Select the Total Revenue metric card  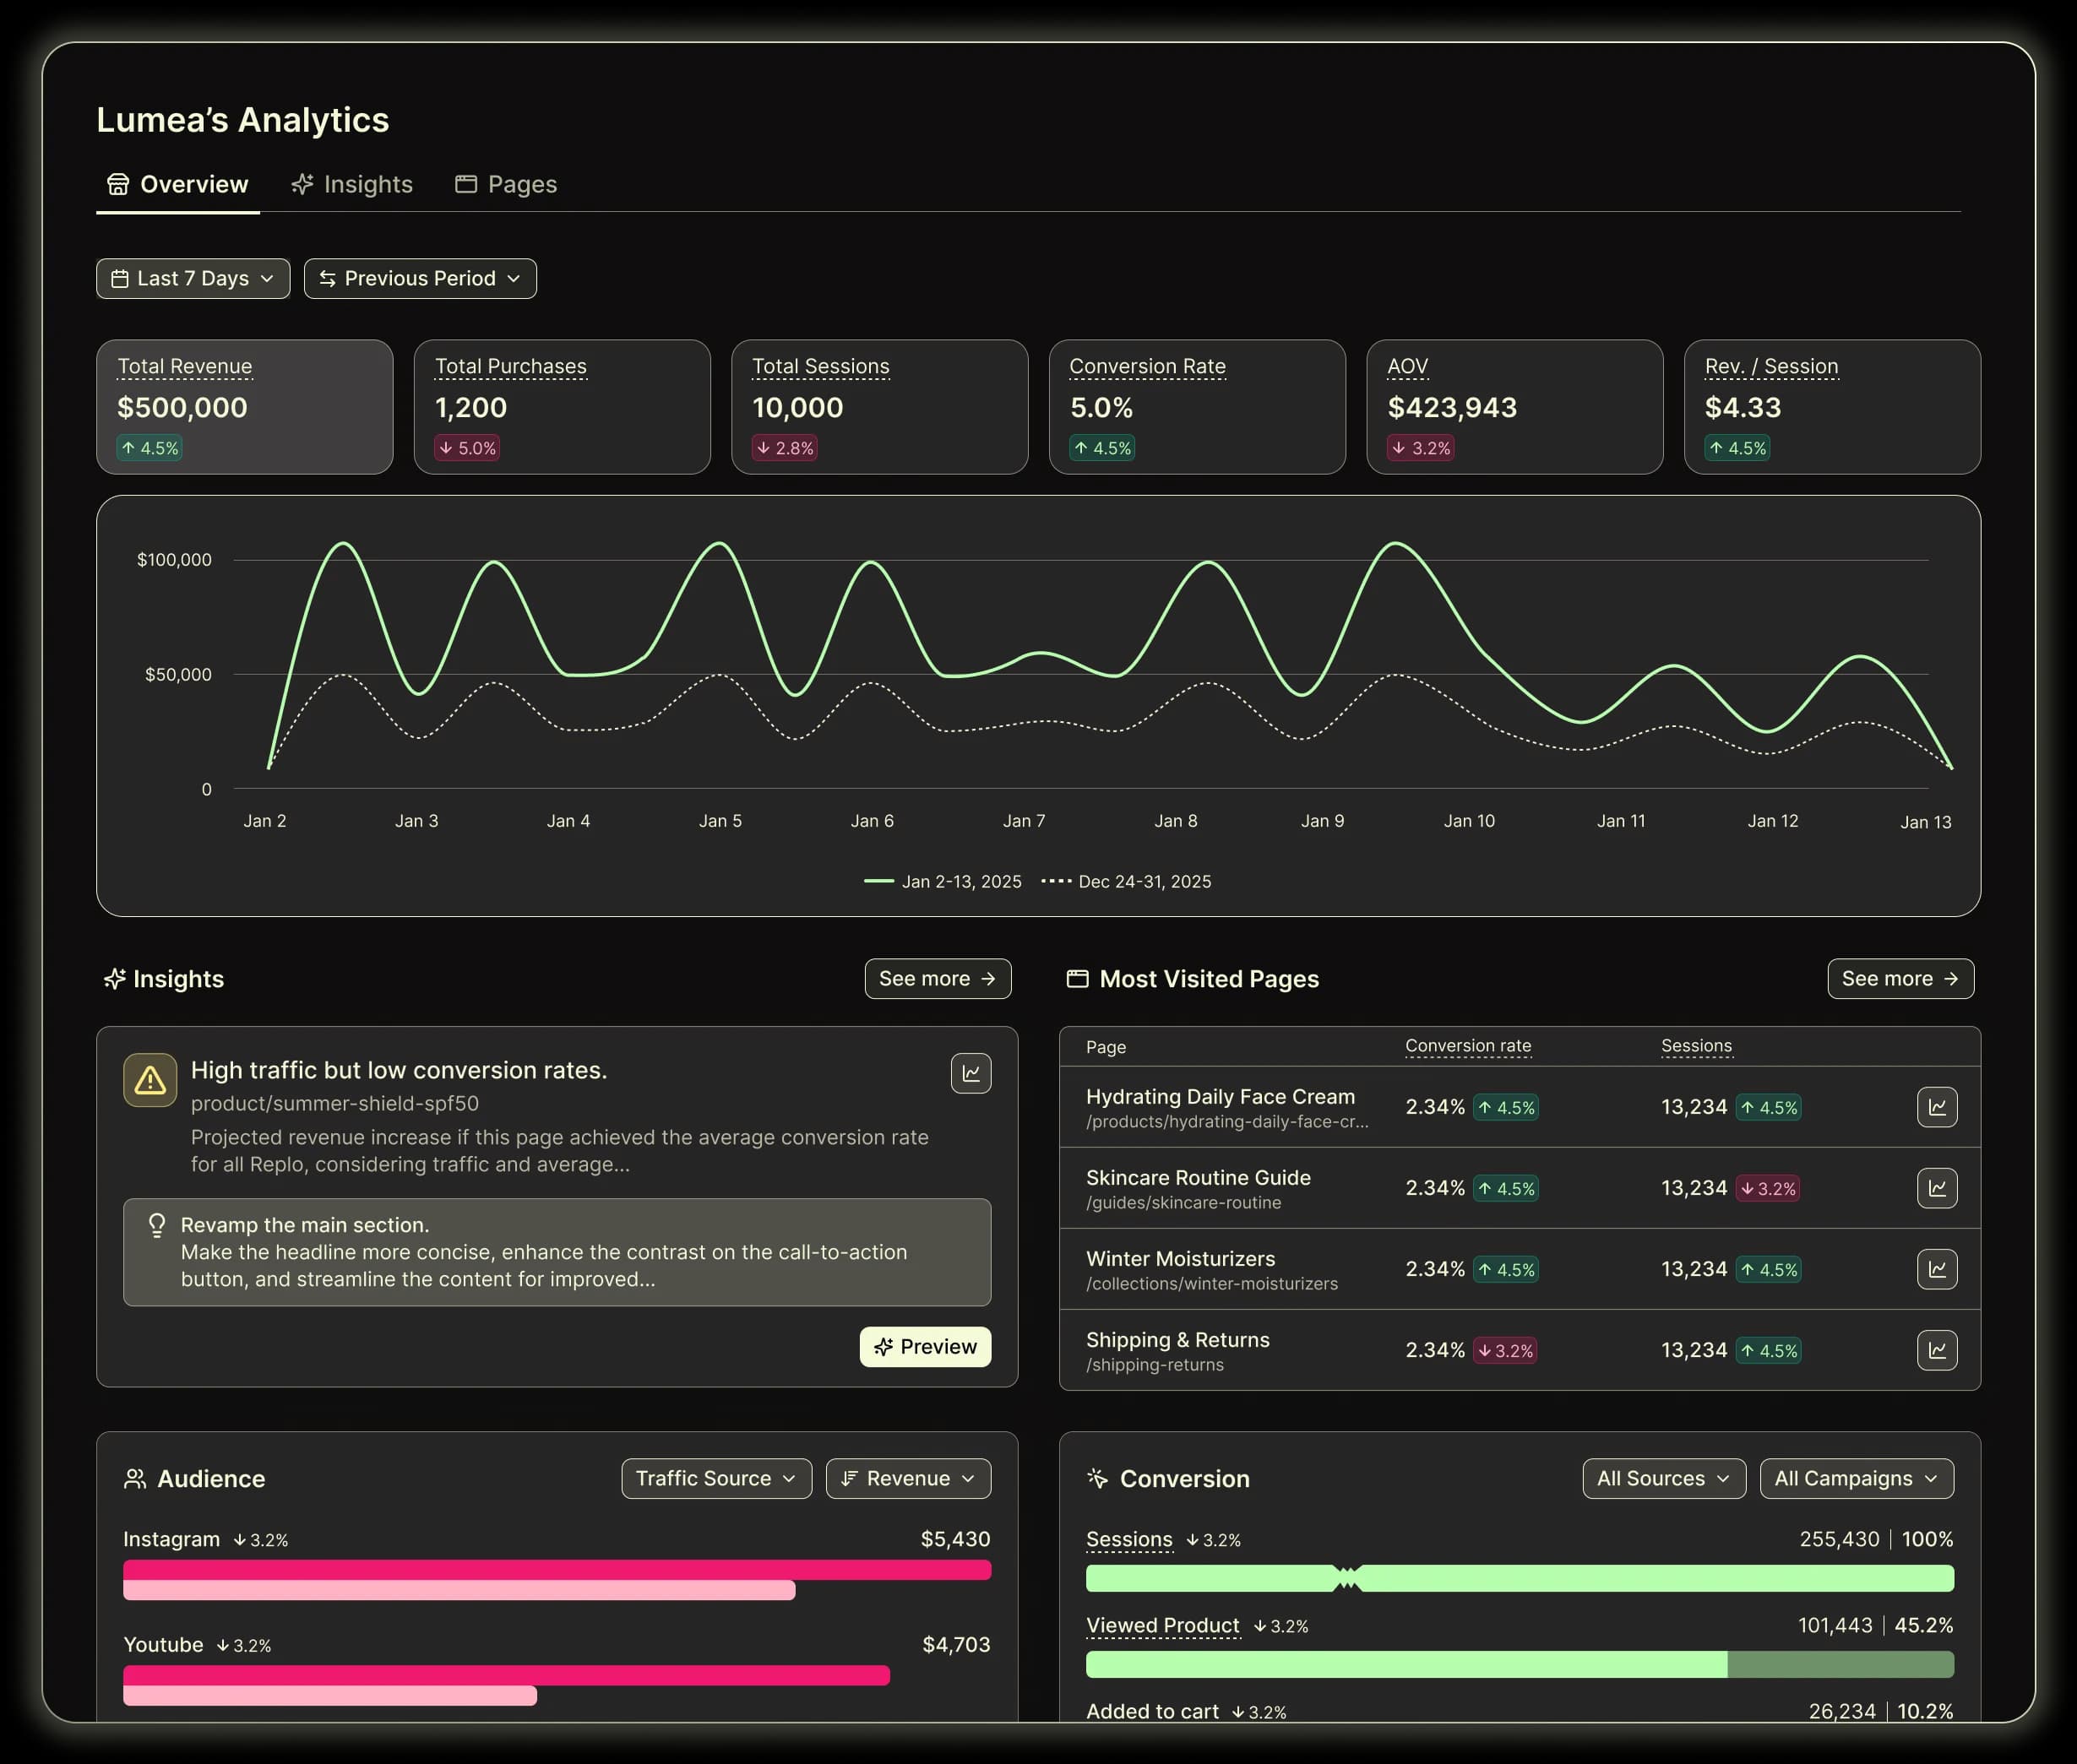click(245, 407)
